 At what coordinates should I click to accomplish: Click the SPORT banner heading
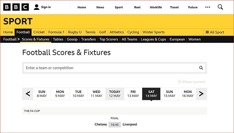[18, 21]
